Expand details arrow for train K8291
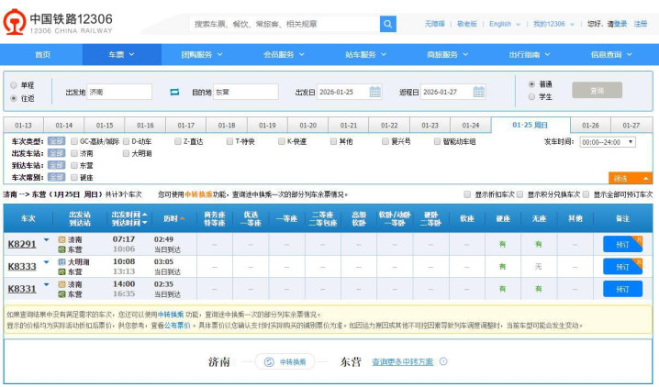The width and height of the screenshot is (659, 387). (x=46, y=240)
